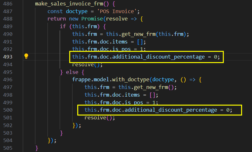Click the return keyword on line 488
The image size is (252, 152).
(56, 19)
